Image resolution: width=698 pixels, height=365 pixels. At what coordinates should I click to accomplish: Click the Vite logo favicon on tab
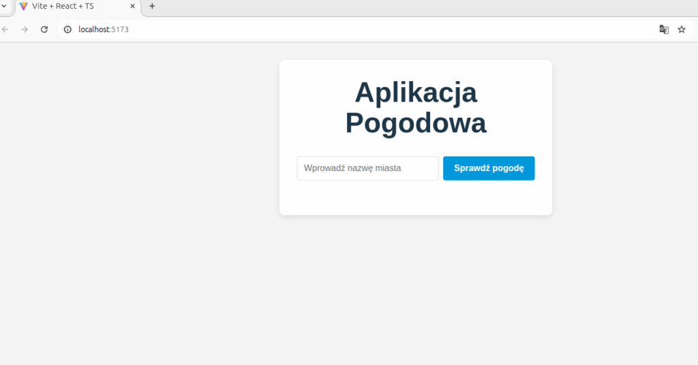tap(24, 6)
